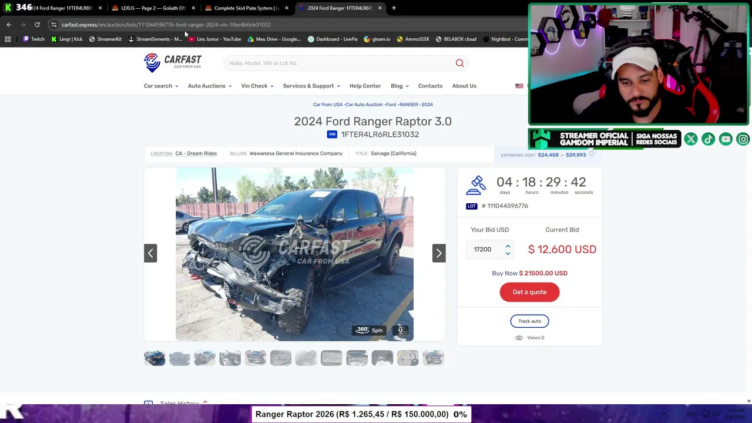Close the LEXUS Goliath Off tab
This screenshot has height=423, width=752.
[x=193, y=8]
